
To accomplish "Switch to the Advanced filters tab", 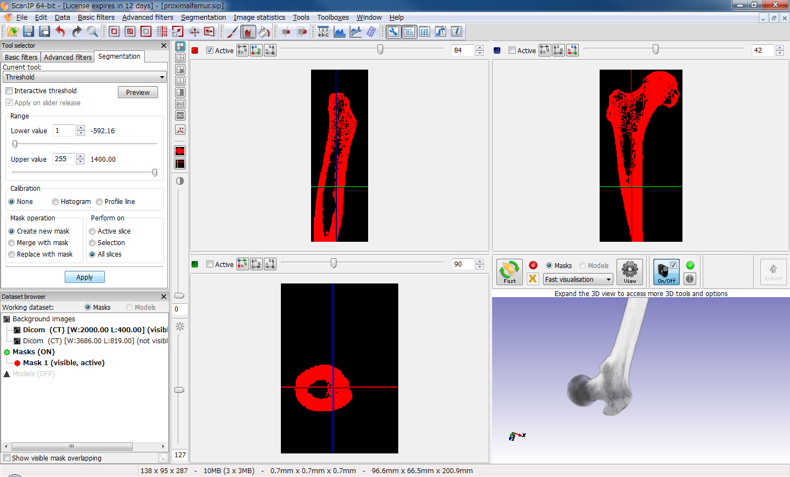I will coord(67,57).
